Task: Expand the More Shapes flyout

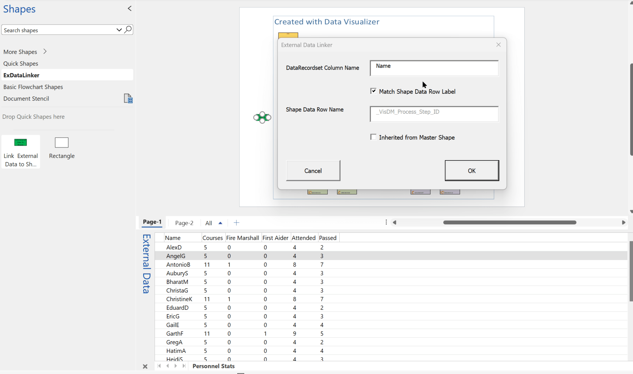Action: 45,52
